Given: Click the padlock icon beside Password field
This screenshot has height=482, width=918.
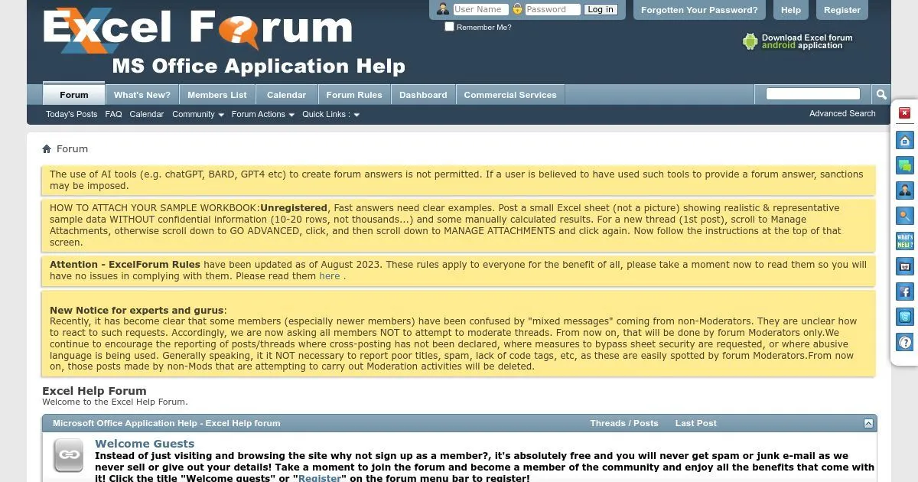Looking at the screenshot, I should pyautogui.click(x=517, y=9).
